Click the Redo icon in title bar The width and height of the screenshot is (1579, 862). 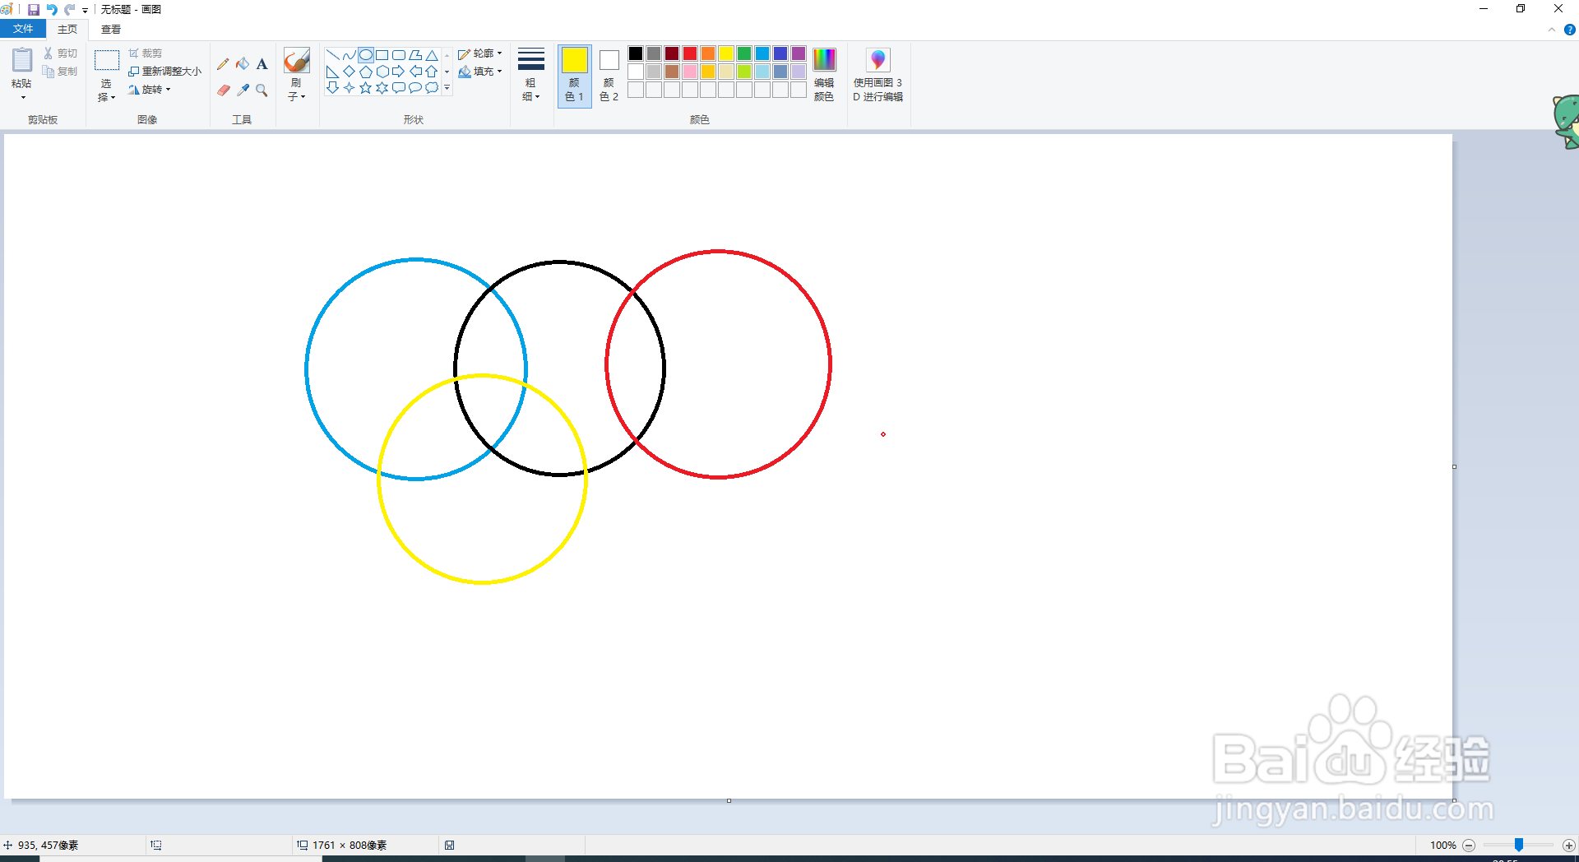click(x=70, y=10)
